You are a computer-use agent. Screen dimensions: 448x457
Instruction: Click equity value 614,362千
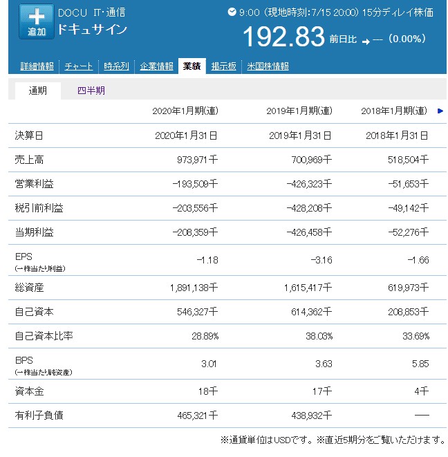point(312,312)
